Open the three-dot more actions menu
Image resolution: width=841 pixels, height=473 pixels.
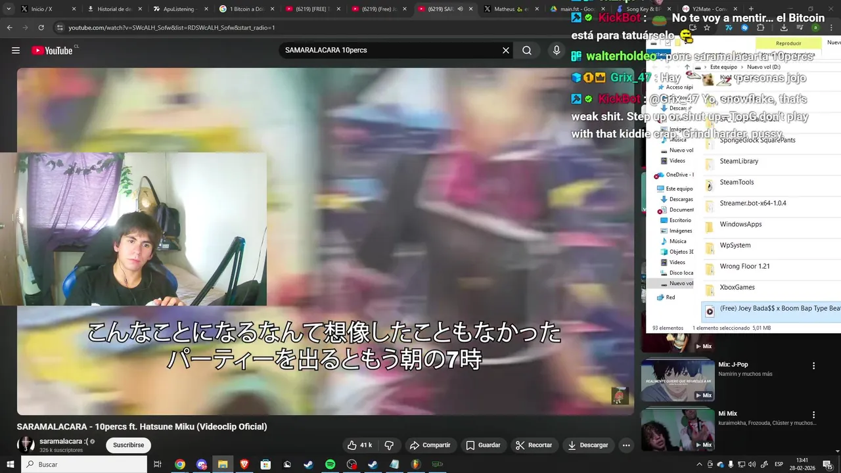626,445
